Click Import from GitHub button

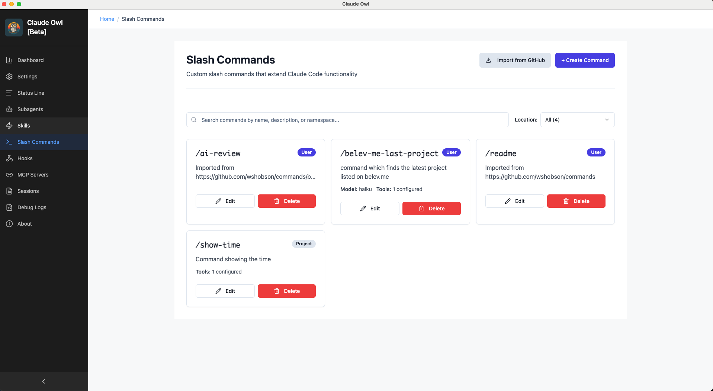[x=515, y=60]
